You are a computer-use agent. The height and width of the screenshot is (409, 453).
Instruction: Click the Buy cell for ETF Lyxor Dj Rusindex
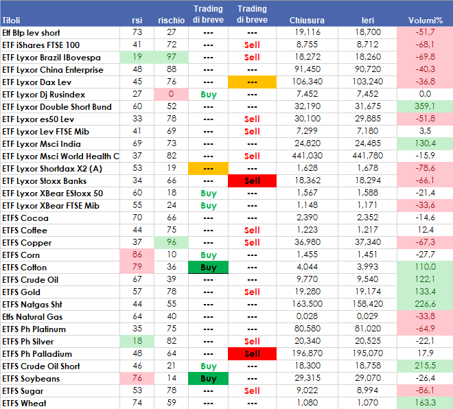coord(208,95)
